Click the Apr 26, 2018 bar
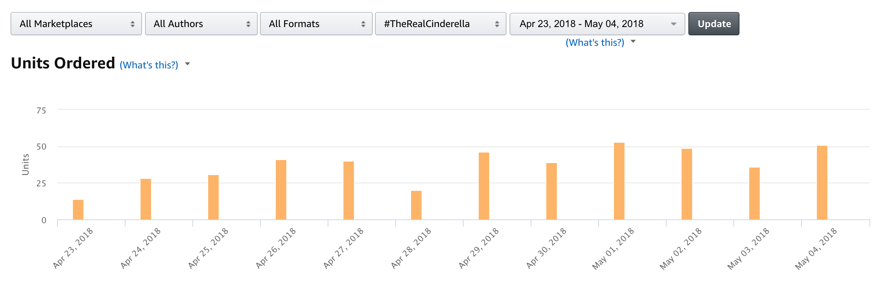 (x=281, y=190)
